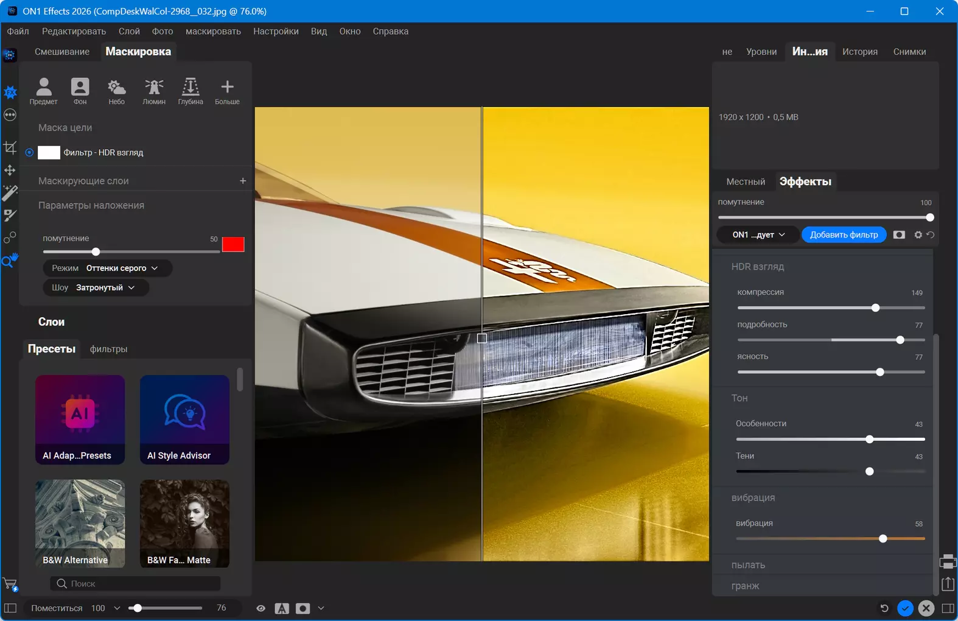The width and height of the screenshot is (958, 621).
Task: Open the shopping cart icon
Action: [10, 584]
